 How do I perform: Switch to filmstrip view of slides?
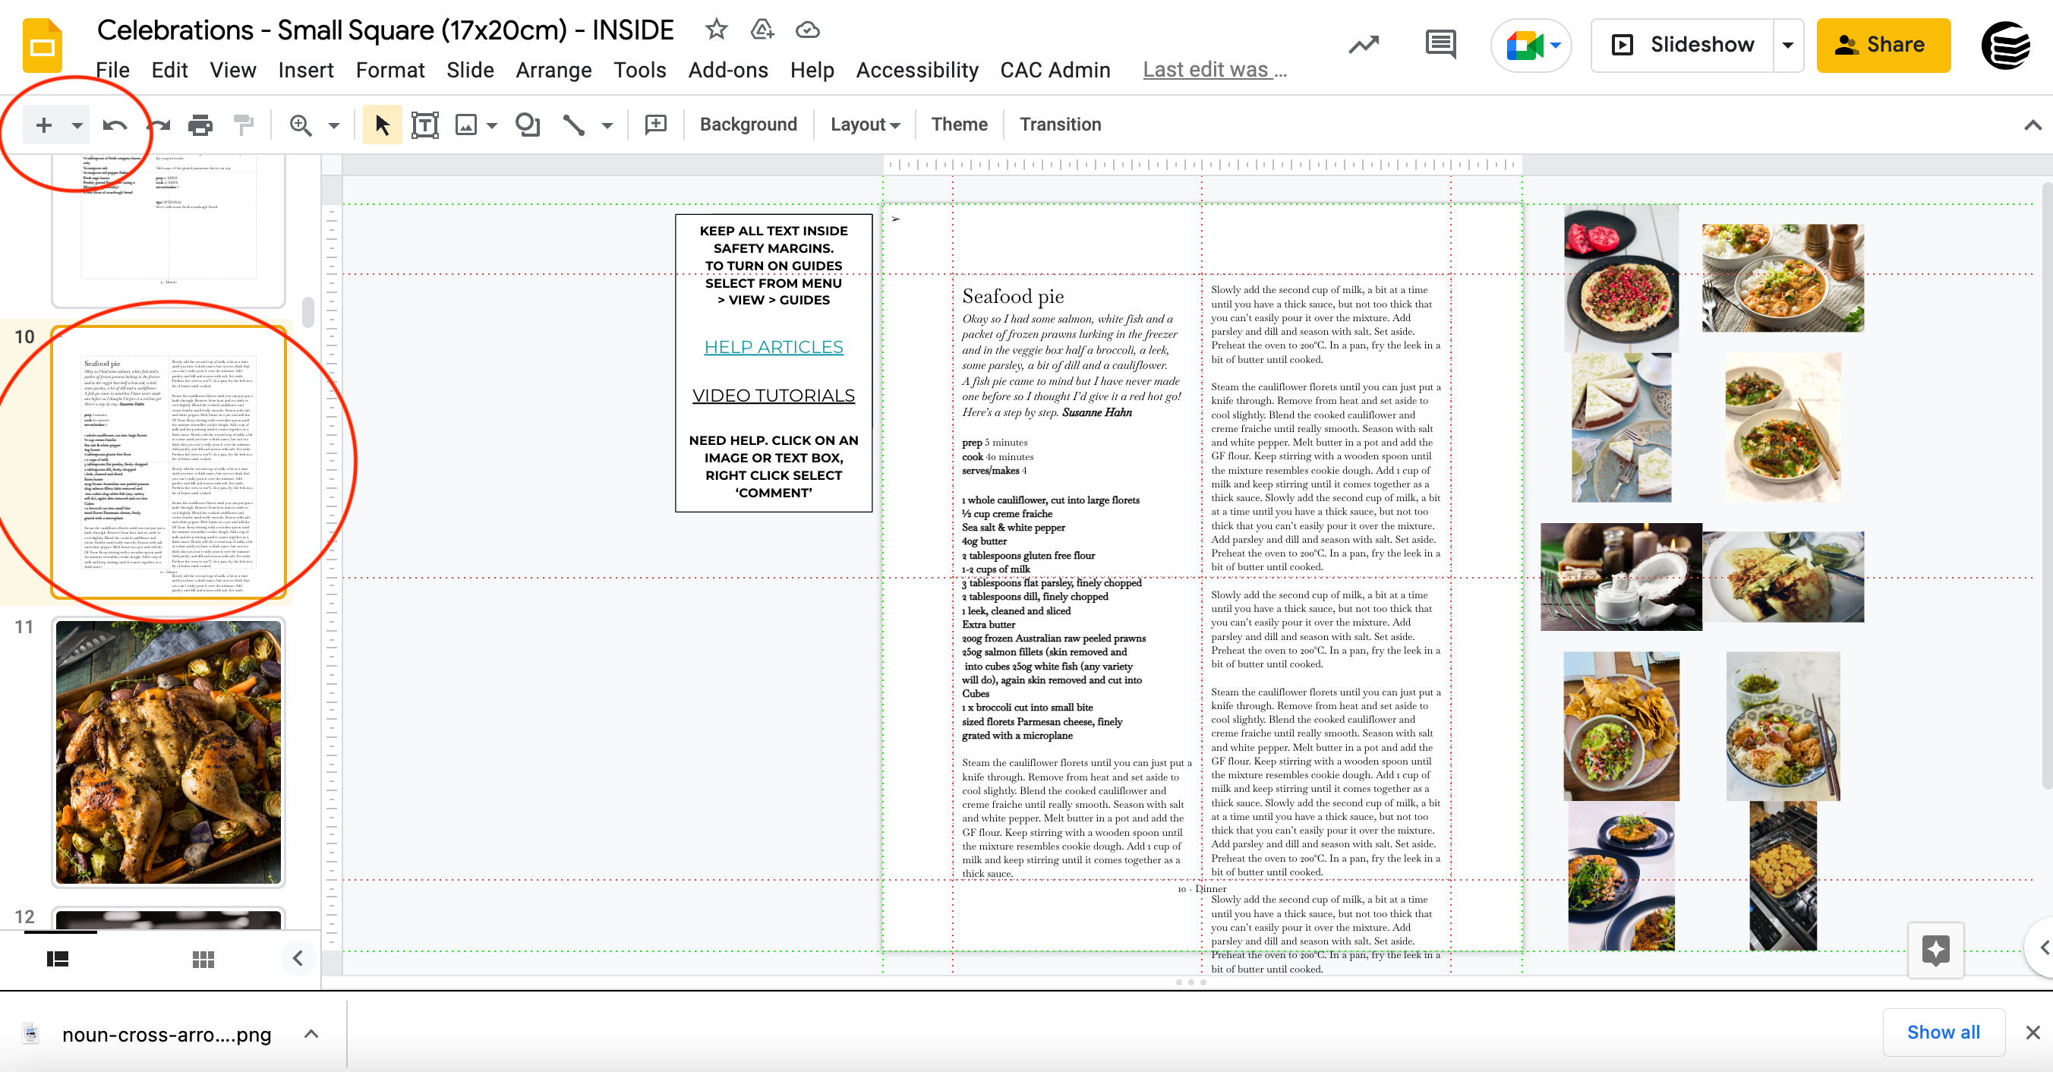click(x=59, y=960)
